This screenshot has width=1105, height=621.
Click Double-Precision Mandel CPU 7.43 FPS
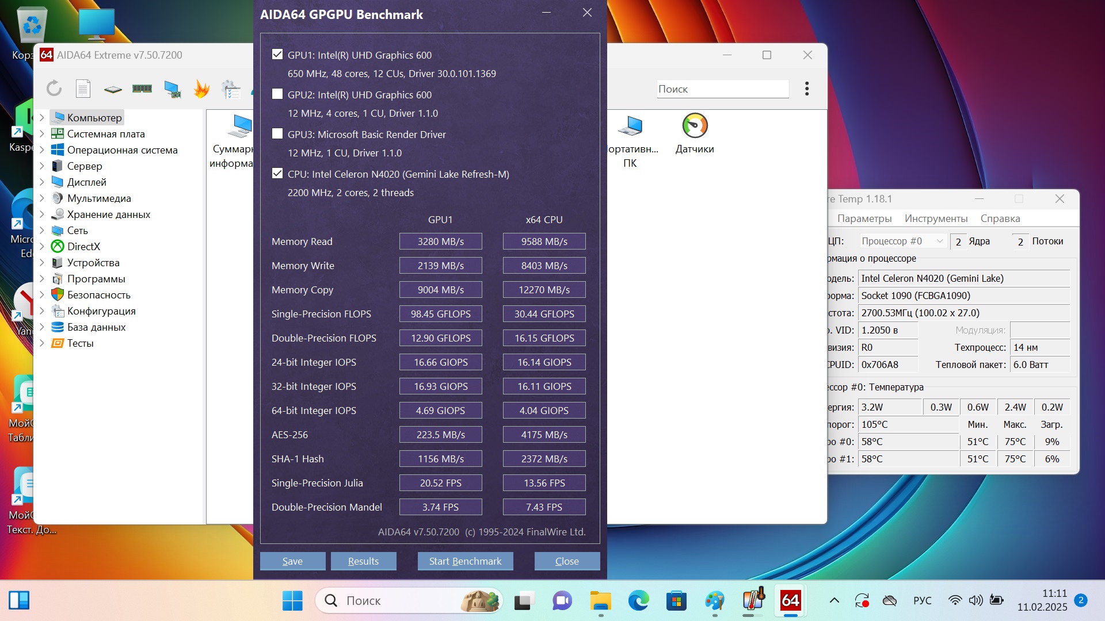[x=544, y=507]
